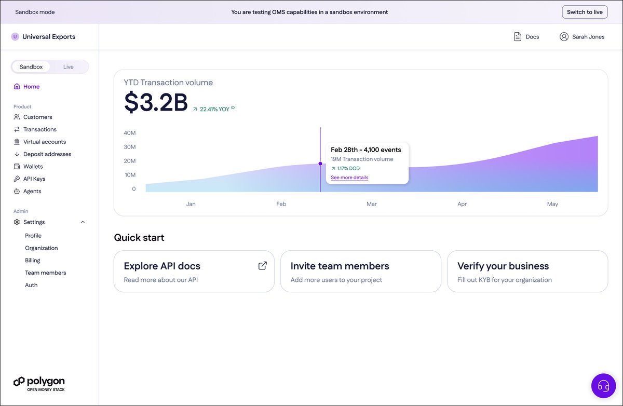Click the Polygon logo
This screenshot has height=406, width=623.
(39, 383)
